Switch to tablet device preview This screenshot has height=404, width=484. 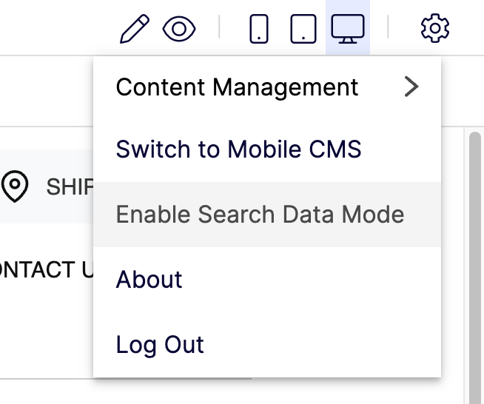pos(303,29)
